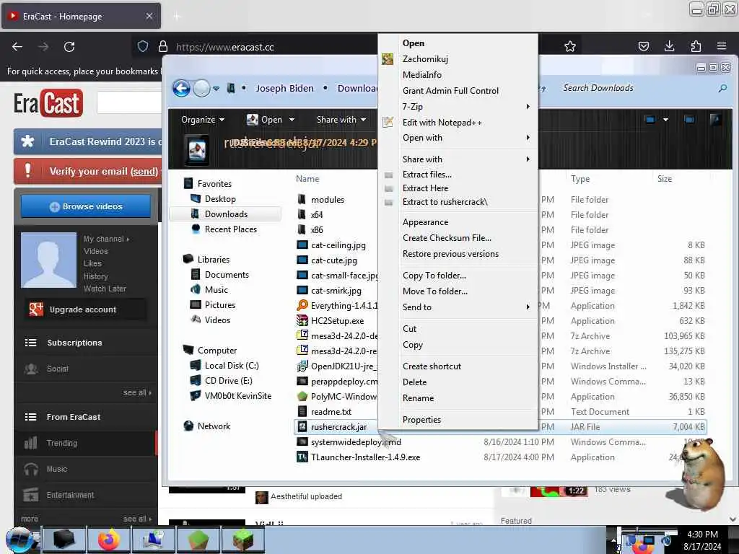Choose Edit with Notepad++
The width and height of the screenshot is (739, 554).
click(442, 123)
